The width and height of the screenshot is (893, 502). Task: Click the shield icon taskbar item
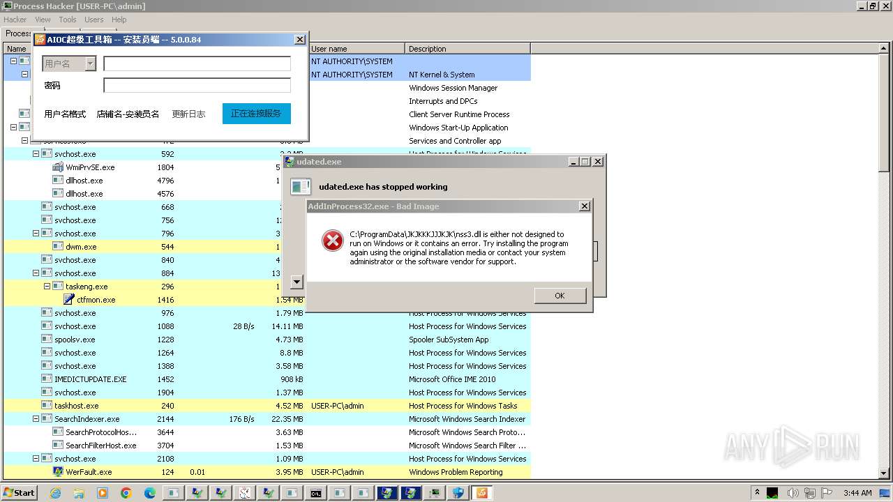coord(458,493)
